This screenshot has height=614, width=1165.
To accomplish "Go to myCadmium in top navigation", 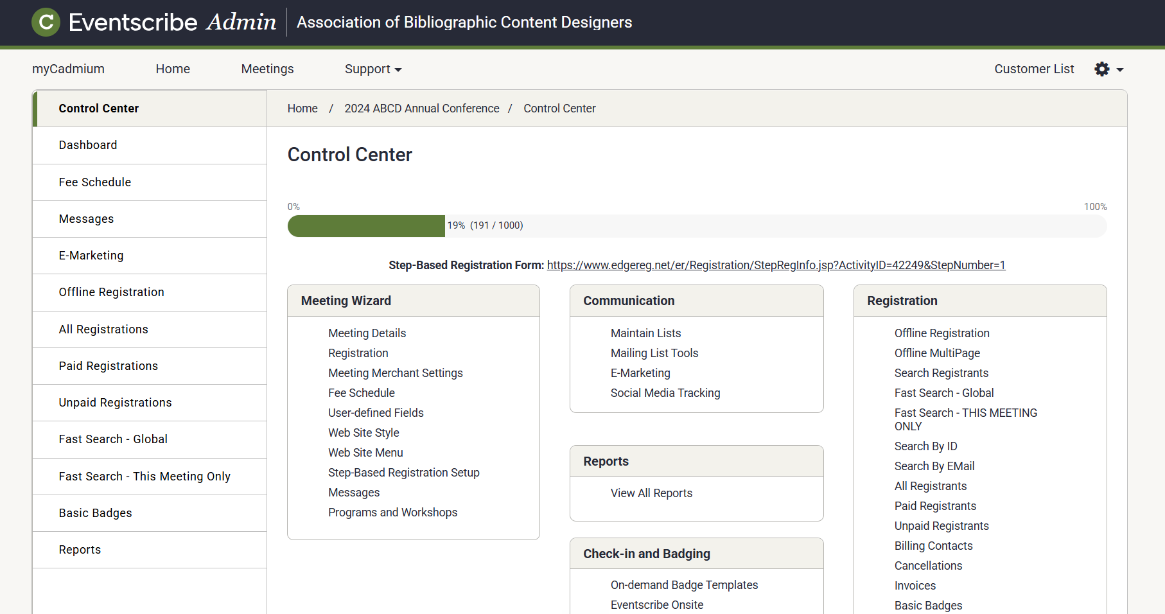I will [68, 69].
